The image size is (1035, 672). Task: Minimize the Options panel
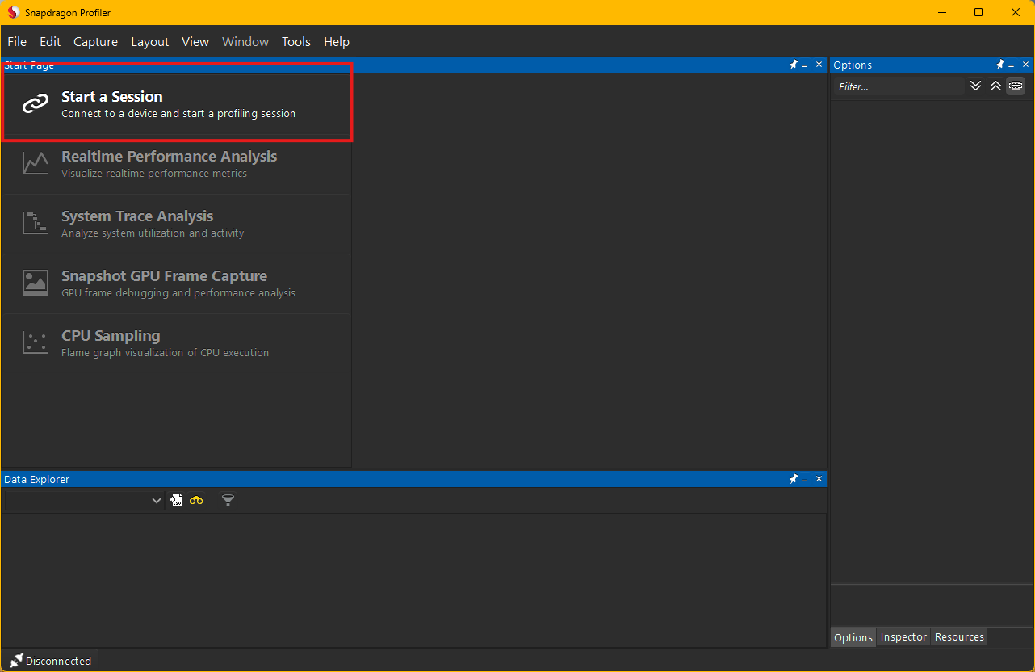tap(1012, 65)
